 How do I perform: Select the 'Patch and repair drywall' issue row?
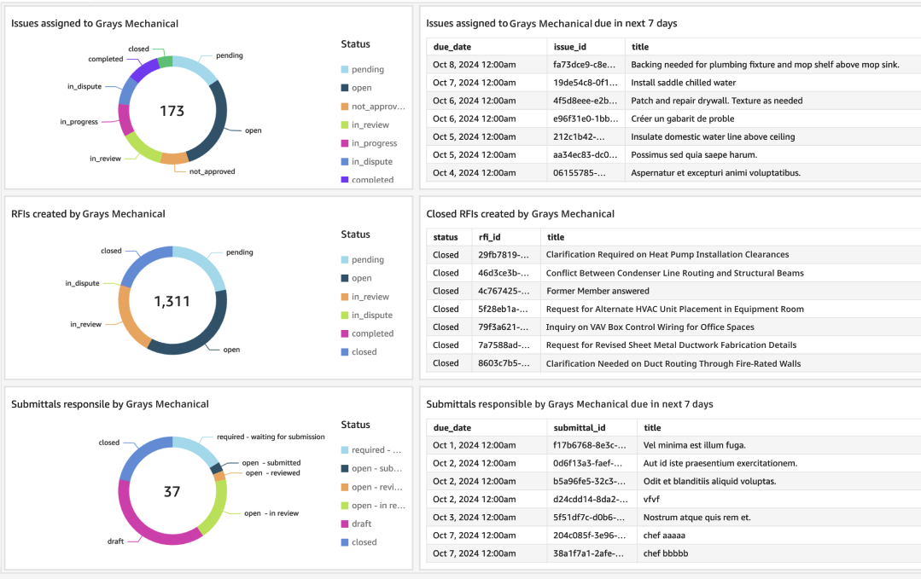(716, 101)
